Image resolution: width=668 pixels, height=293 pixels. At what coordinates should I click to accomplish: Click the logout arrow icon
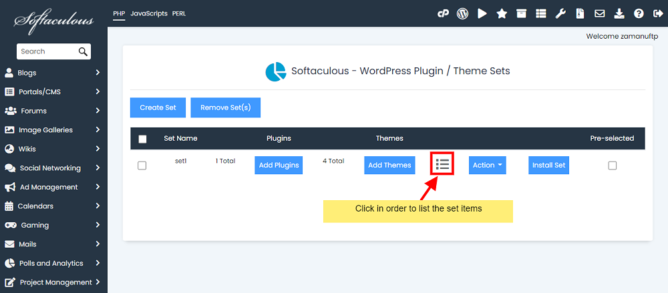click(657, 13)
